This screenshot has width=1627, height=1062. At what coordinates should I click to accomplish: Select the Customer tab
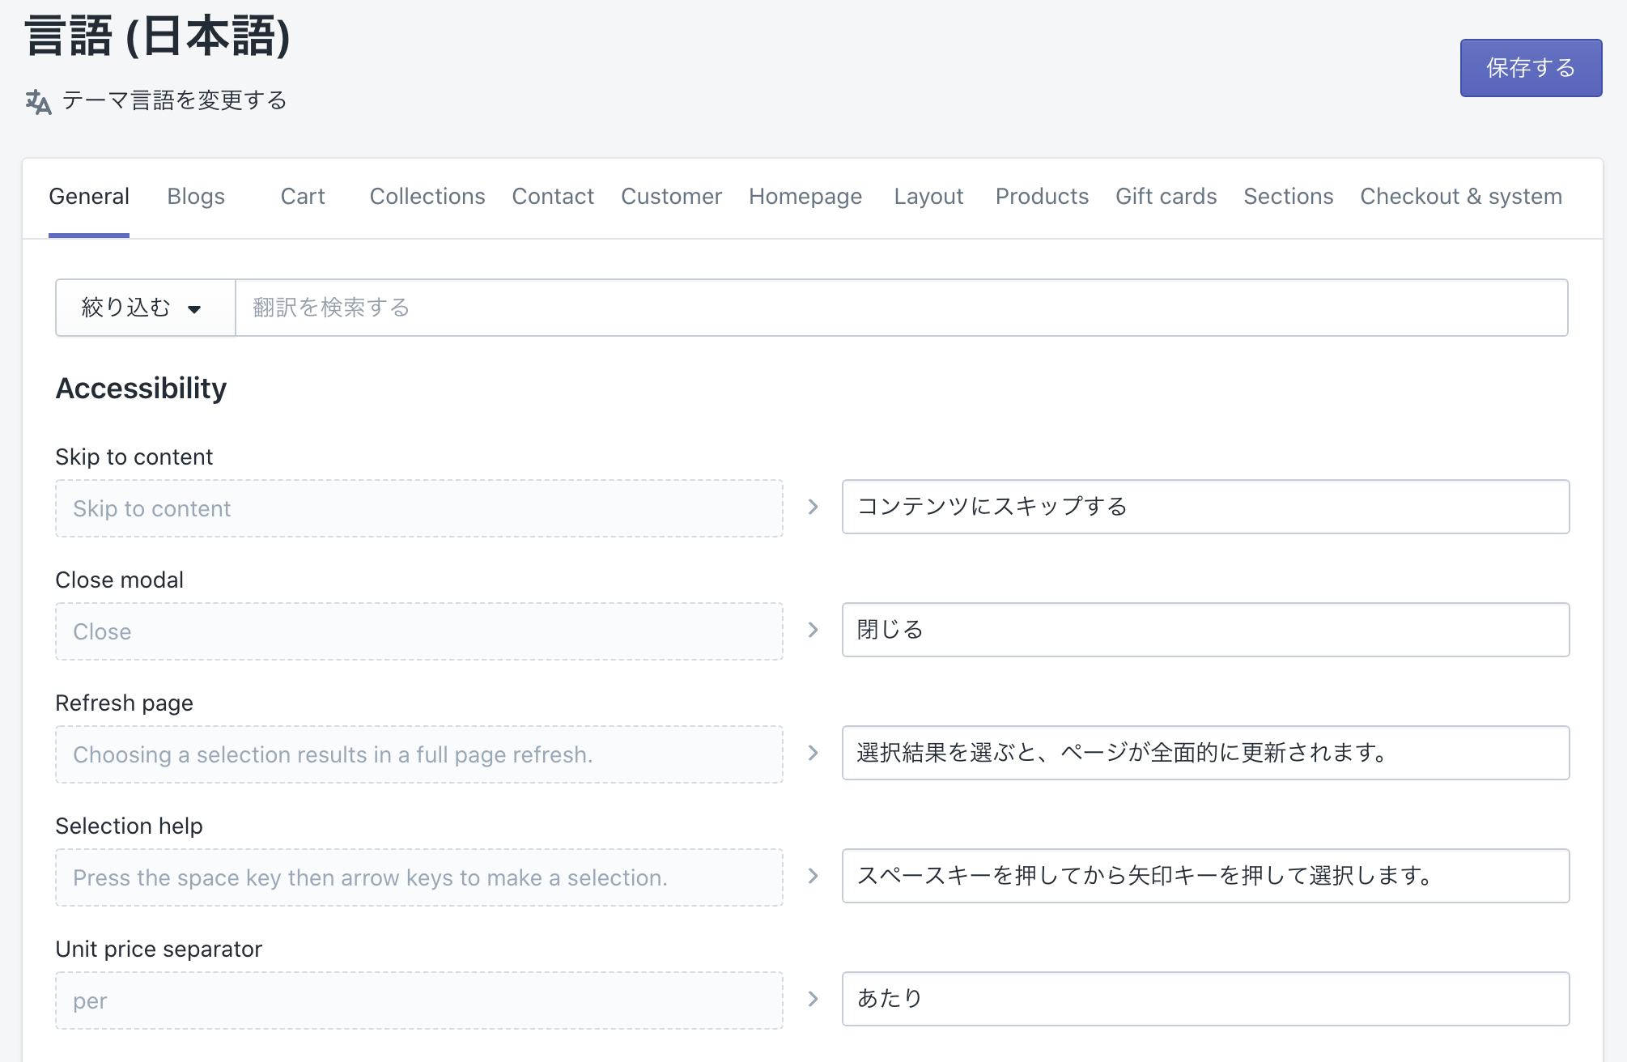click(x=671, y=197)
